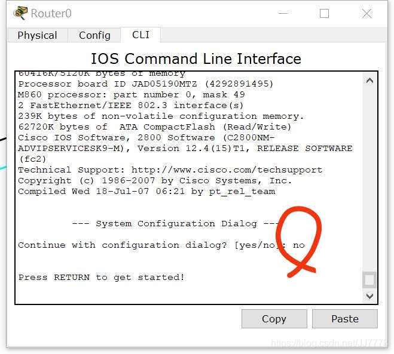This screenshot has height=354, width=394.
Task: Click the 'Continue with configuration dialog?' prompt line
Action: tap(161, 245)
